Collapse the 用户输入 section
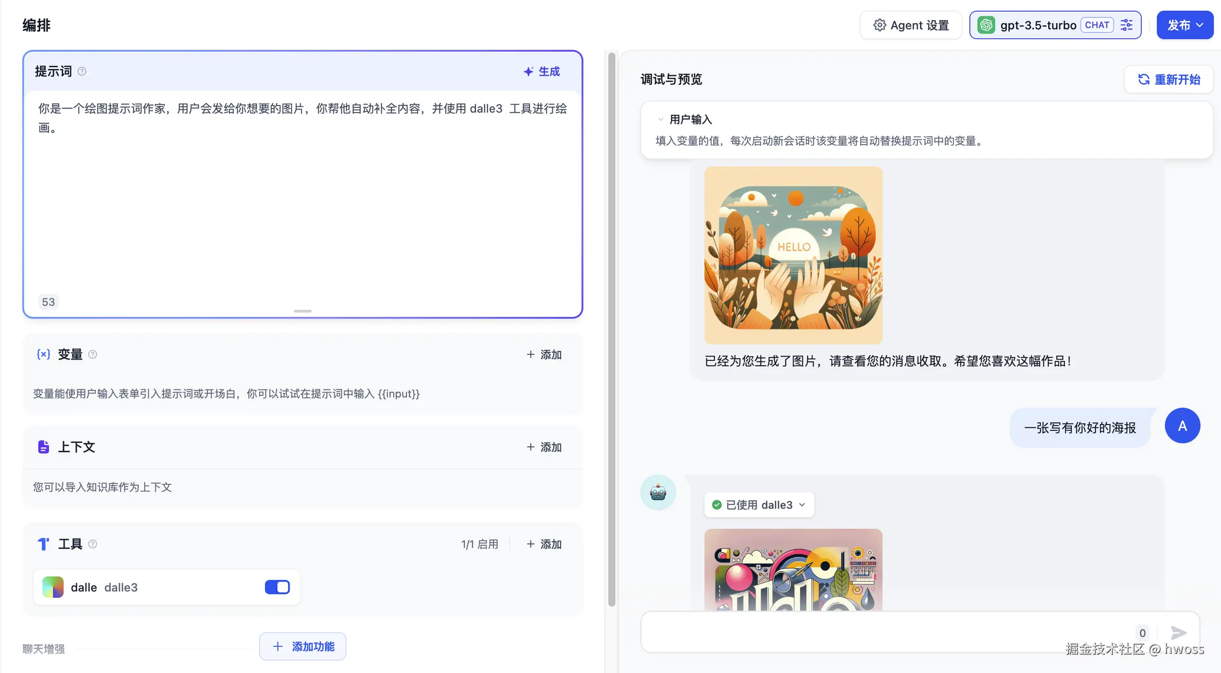Viewport: 1221px width, 673px height. tap(660, 120)
